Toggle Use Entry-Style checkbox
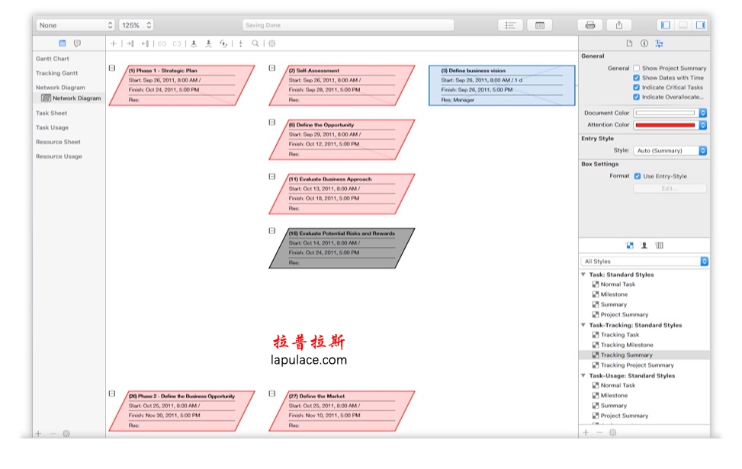Viewport: 742px width, 469px height. [x=638, y=176]
